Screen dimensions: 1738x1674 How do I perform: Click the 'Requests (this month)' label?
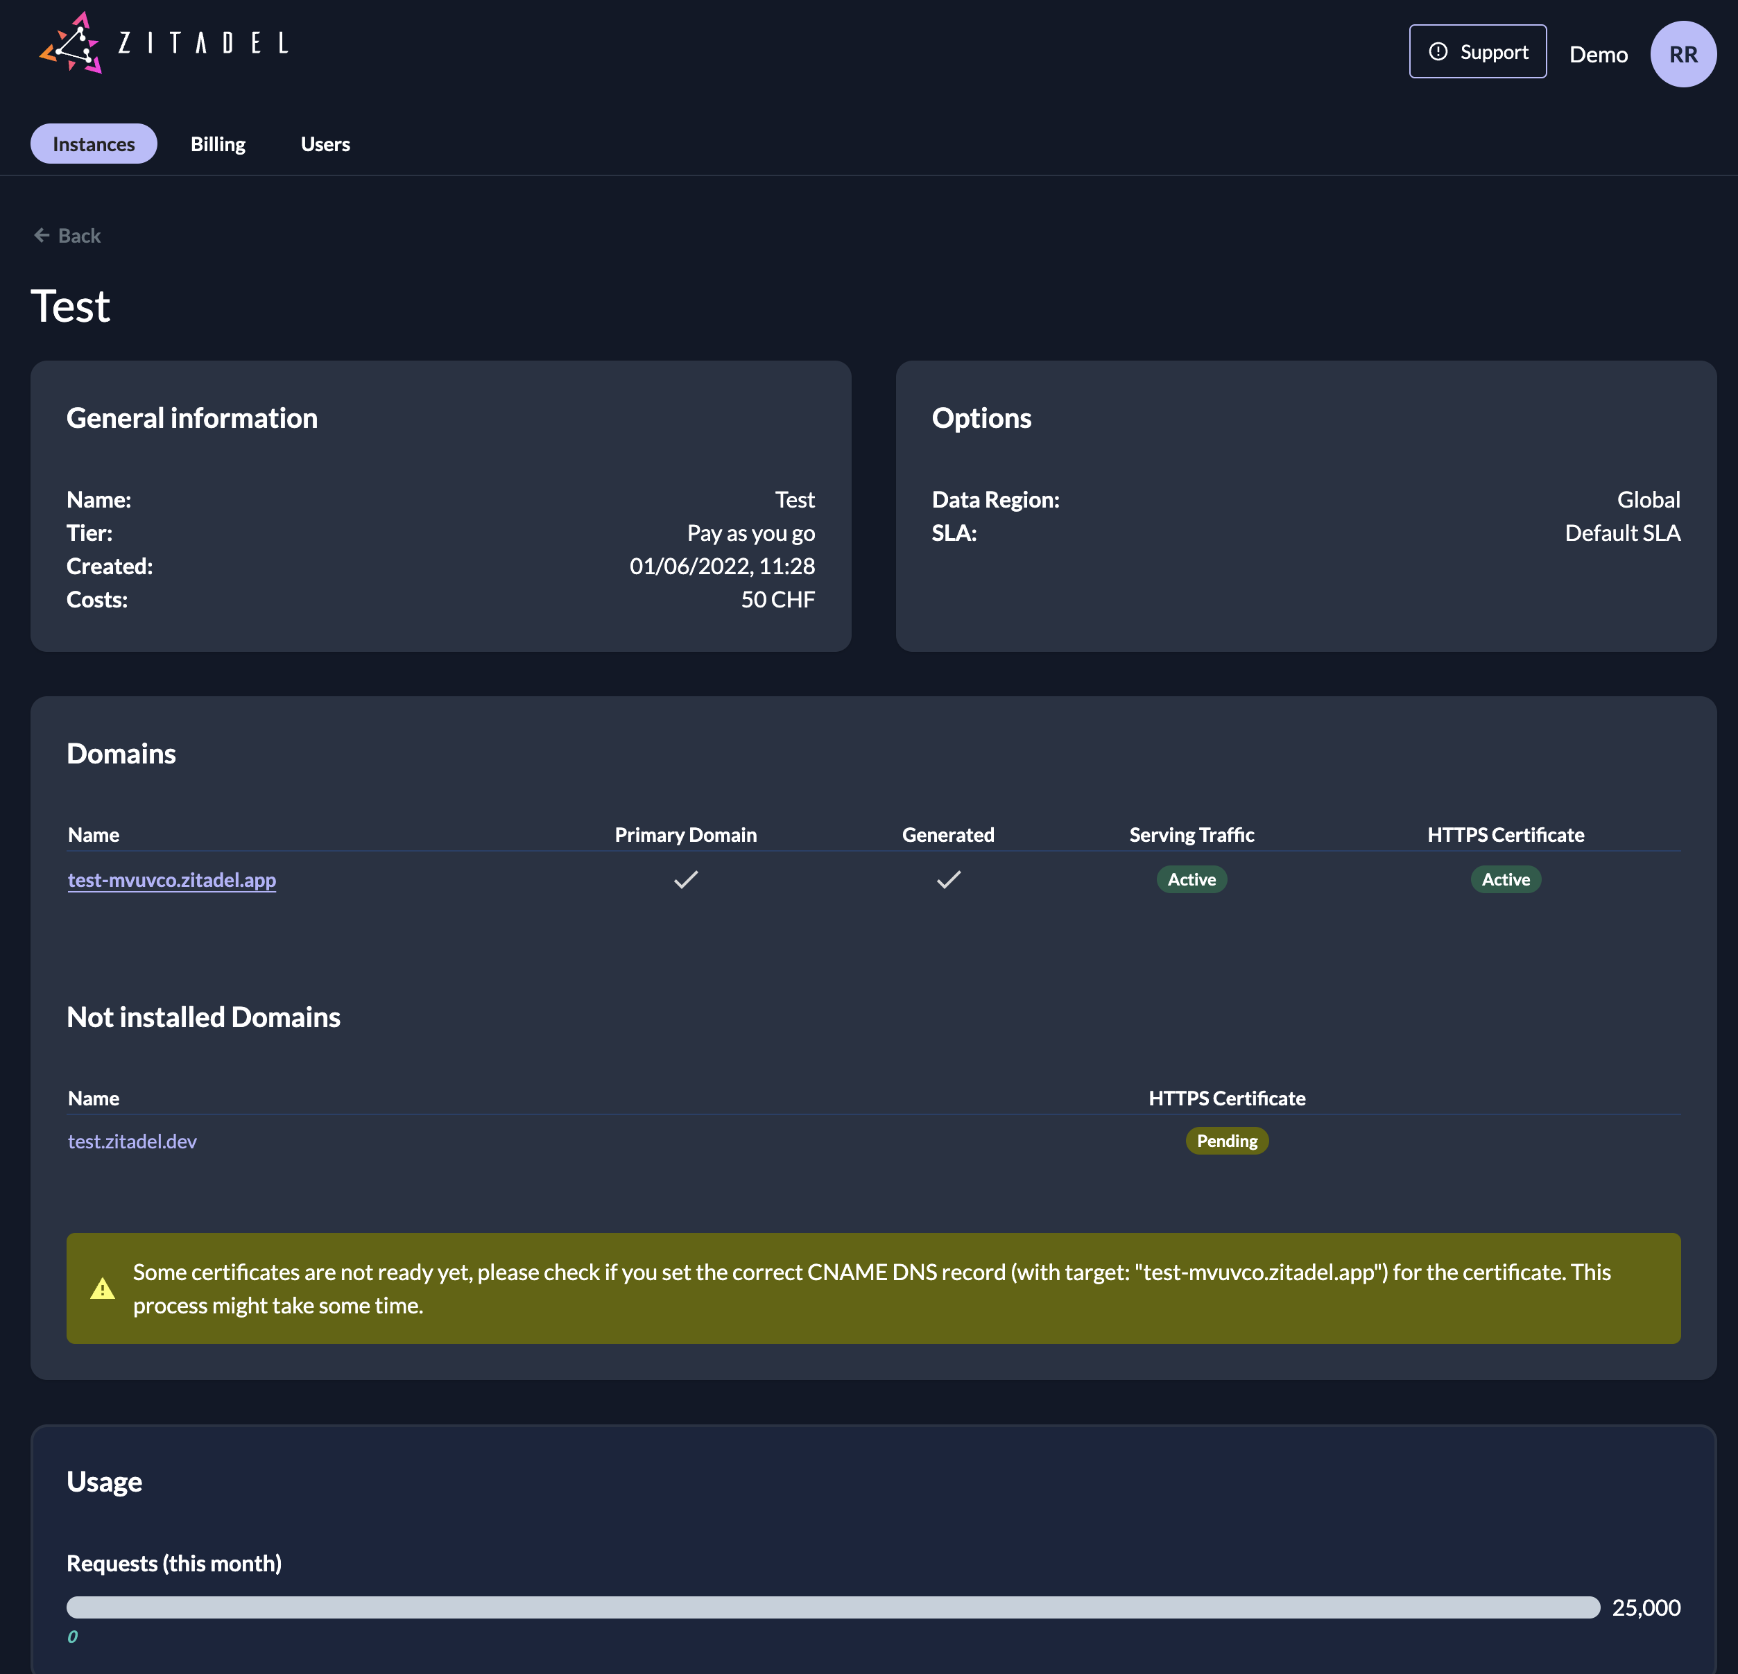tap(174, 1562)
